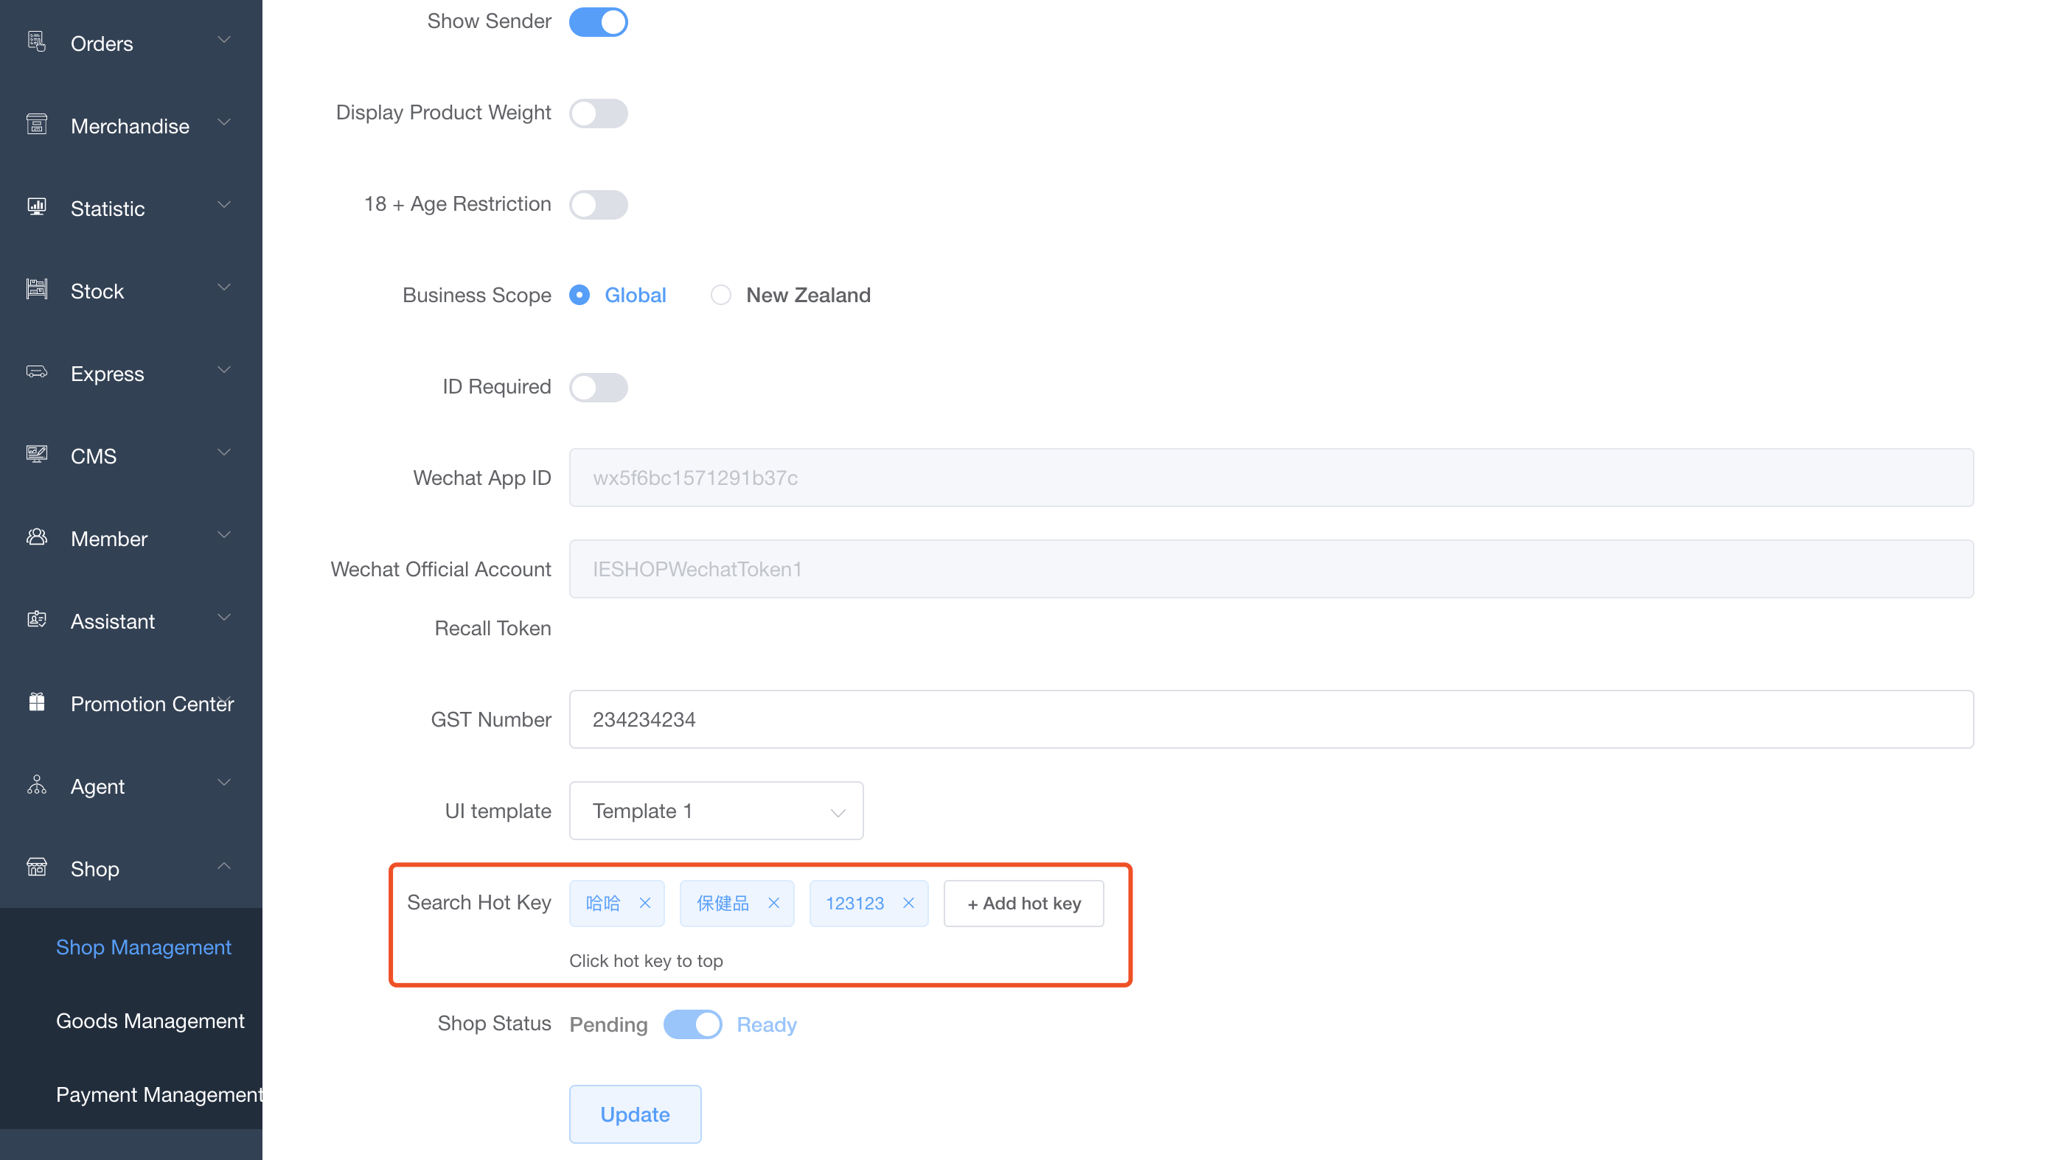Click the Stock sidebar icon
Screen dimensions: 2057x1160
37,289
